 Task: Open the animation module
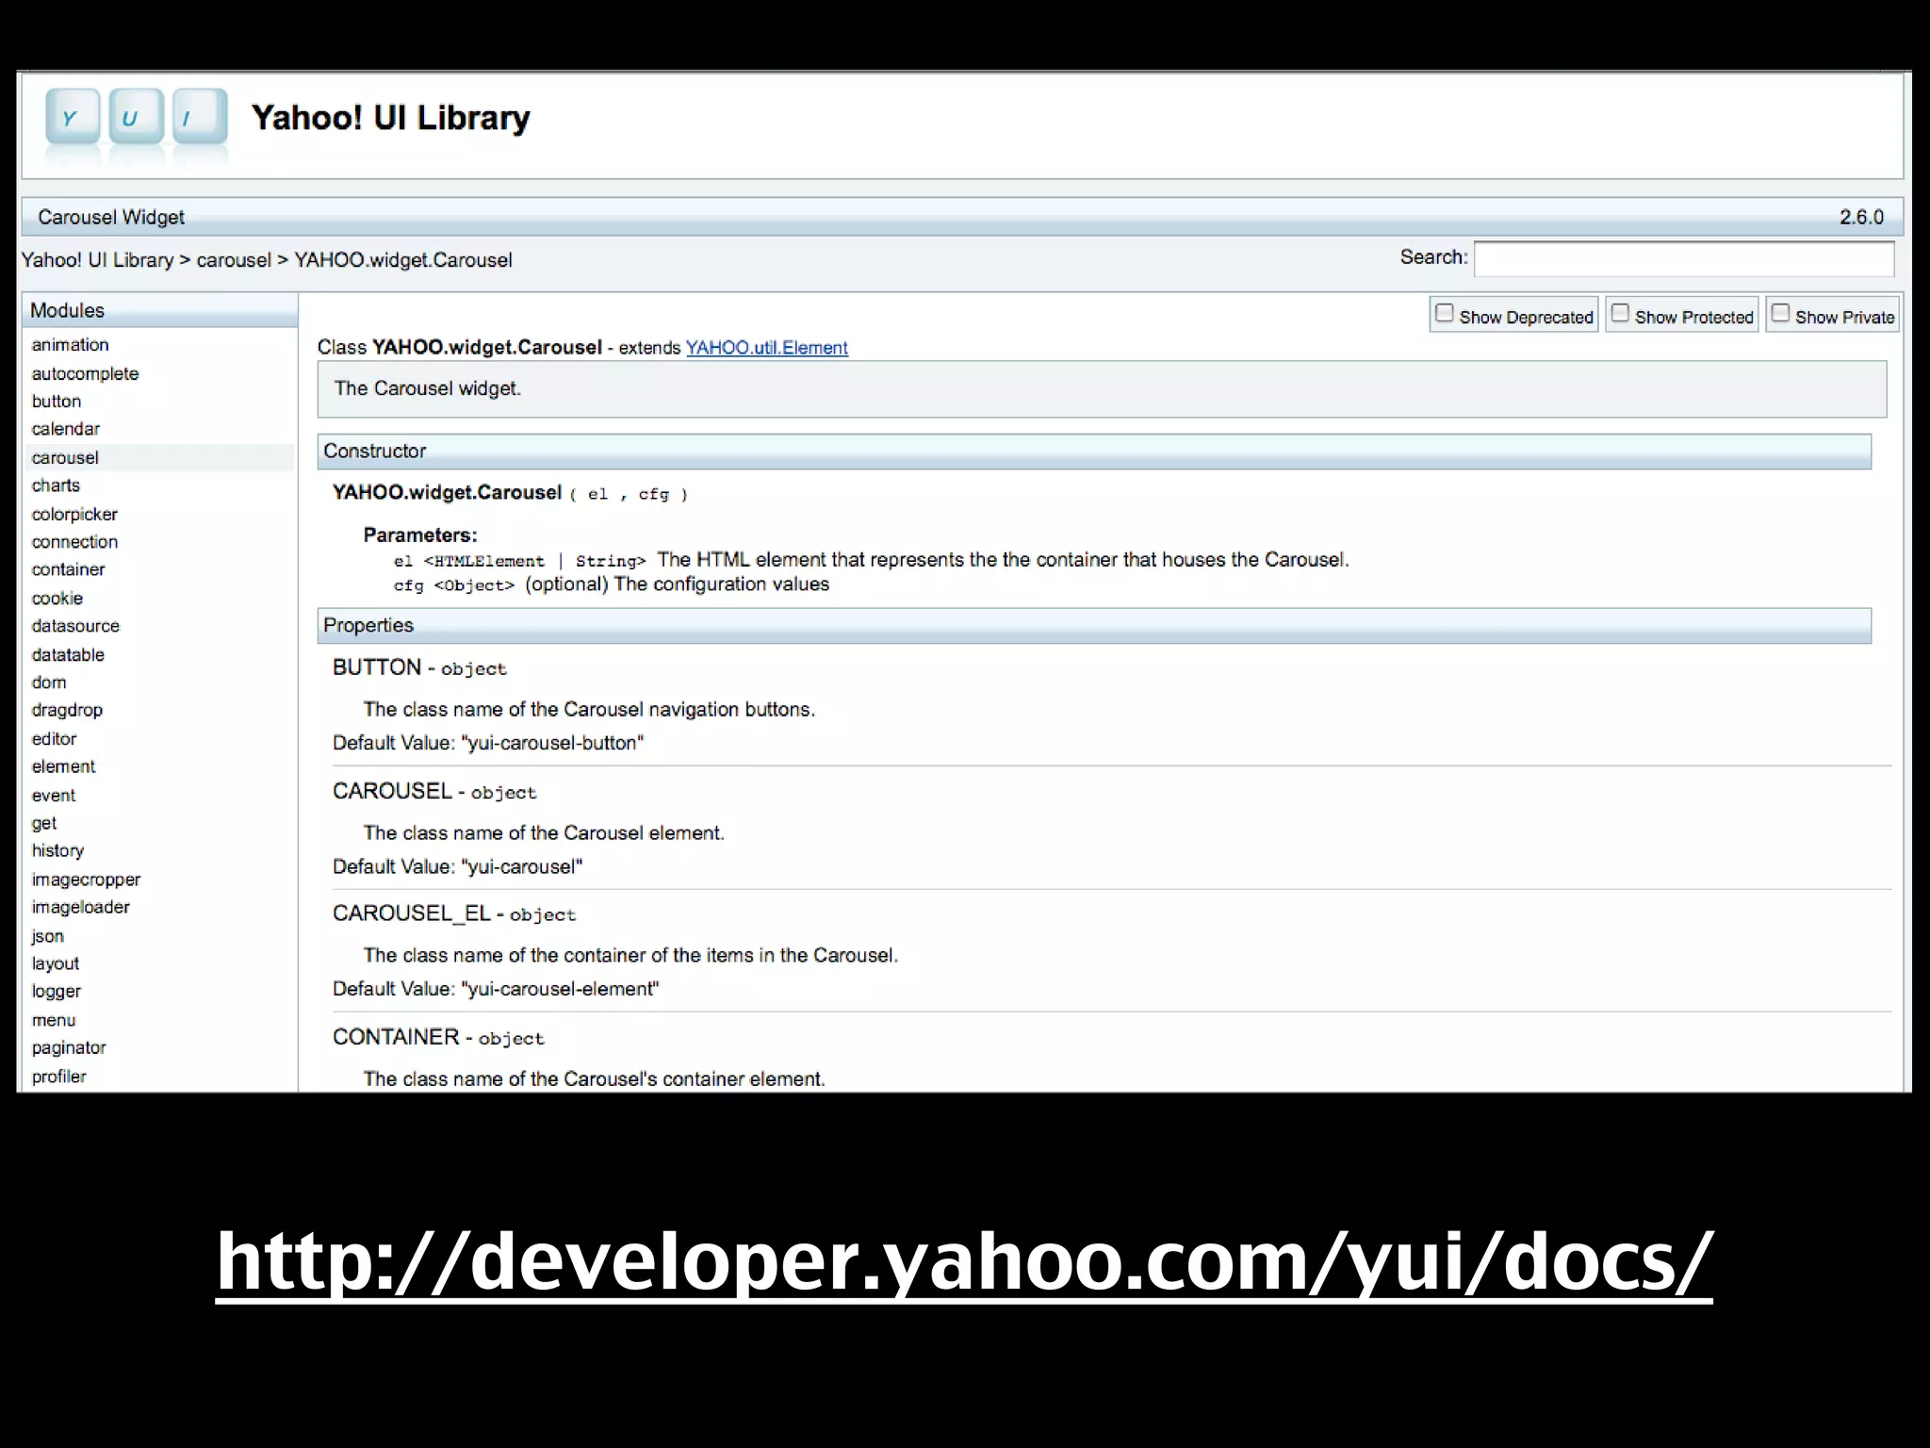tap(70, 345)
